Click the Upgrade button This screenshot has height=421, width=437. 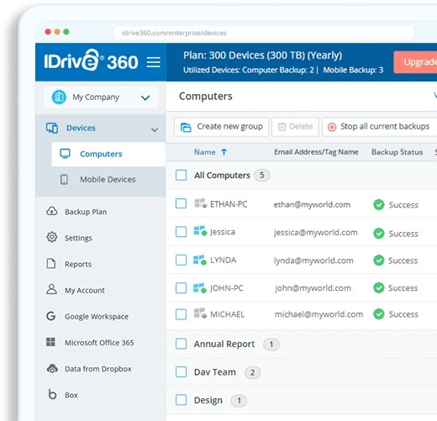pos(415,62)
